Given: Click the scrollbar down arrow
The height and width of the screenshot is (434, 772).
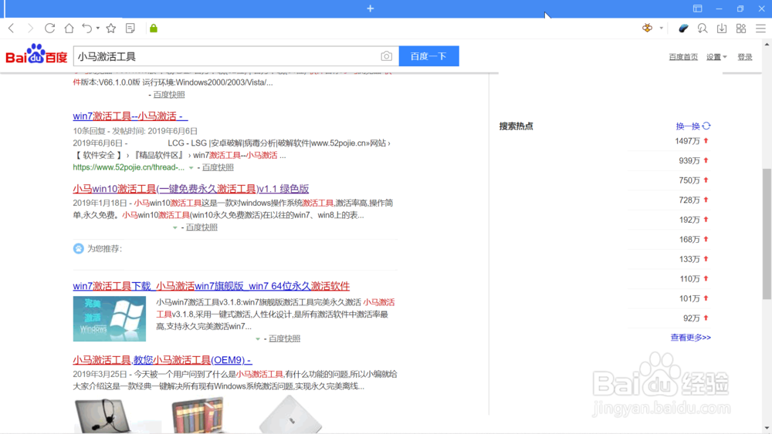Looking at the screenshot, I should coord(767,428).
